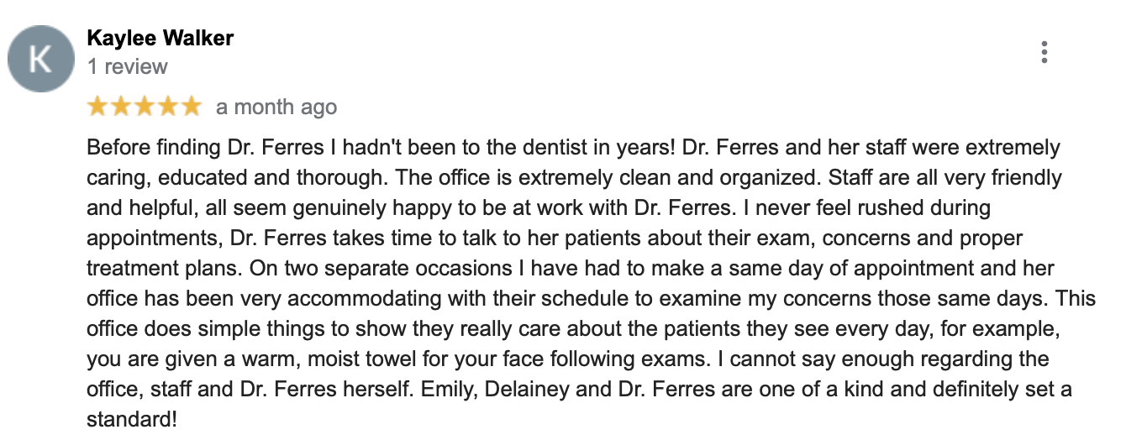Open the three-dot review options menu
This screenshot has width=1126, height=440.
1044,52
